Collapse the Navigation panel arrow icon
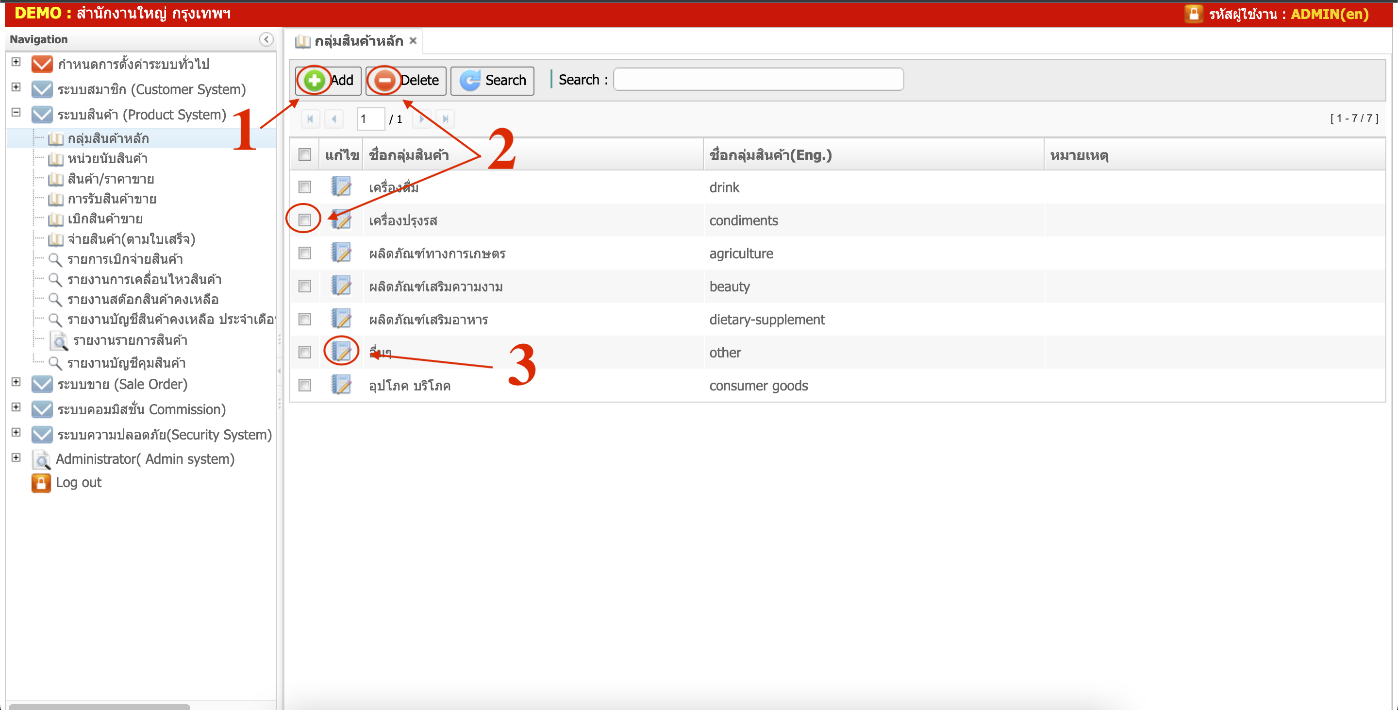This screenshot has height=710, width=1398. (266, 39)
